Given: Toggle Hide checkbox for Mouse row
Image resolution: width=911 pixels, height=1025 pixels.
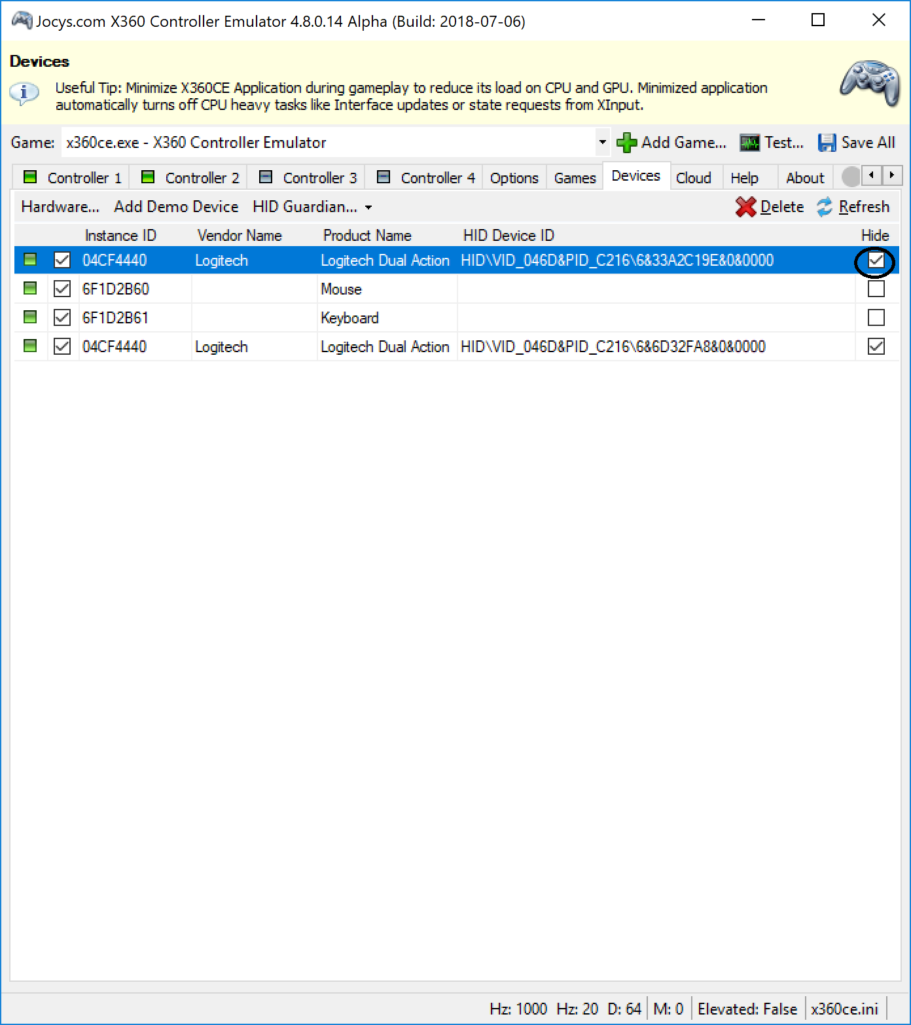Looking at the screenshot, I should 876,289.
